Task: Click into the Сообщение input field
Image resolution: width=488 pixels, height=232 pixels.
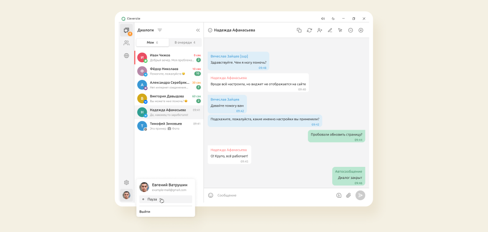Action: 272,195
